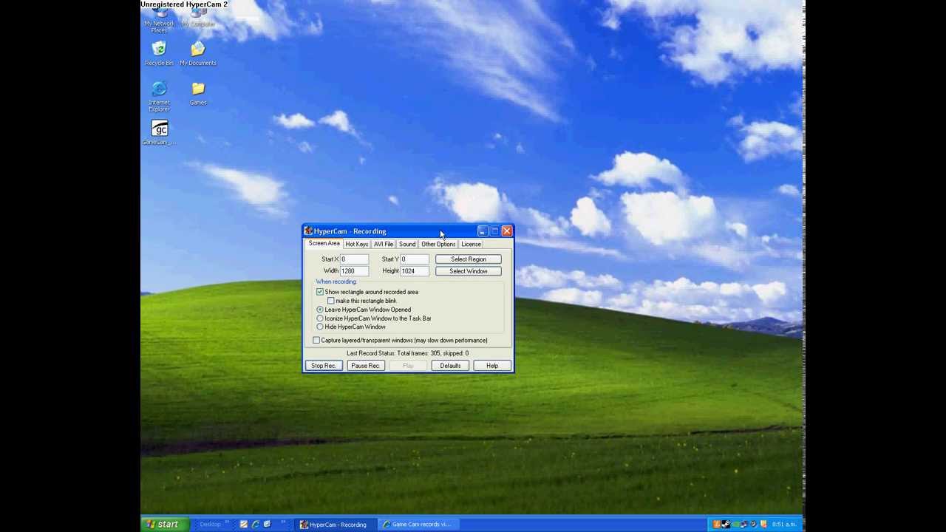This screenshot has width=946, height=532.
Task: Click the Defaults button
Action: [x=450, y=366]
